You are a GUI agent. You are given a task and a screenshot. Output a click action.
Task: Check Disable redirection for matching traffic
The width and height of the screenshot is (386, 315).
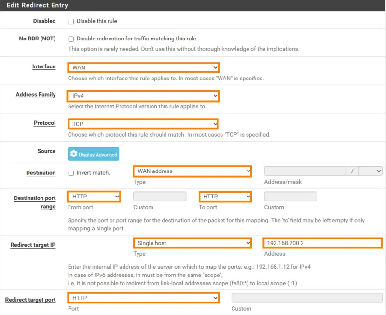pyautogui.click(x=71, y=39)
